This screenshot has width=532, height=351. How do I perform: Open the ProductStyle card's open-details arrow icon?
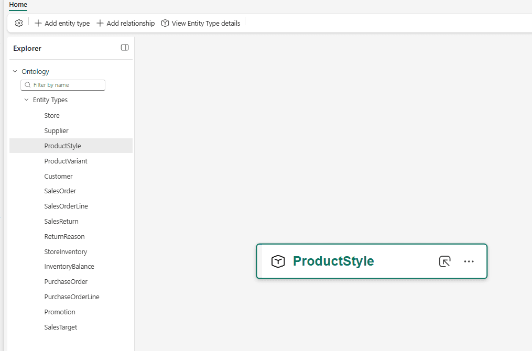pyautogui.click(x=444, y=261)
